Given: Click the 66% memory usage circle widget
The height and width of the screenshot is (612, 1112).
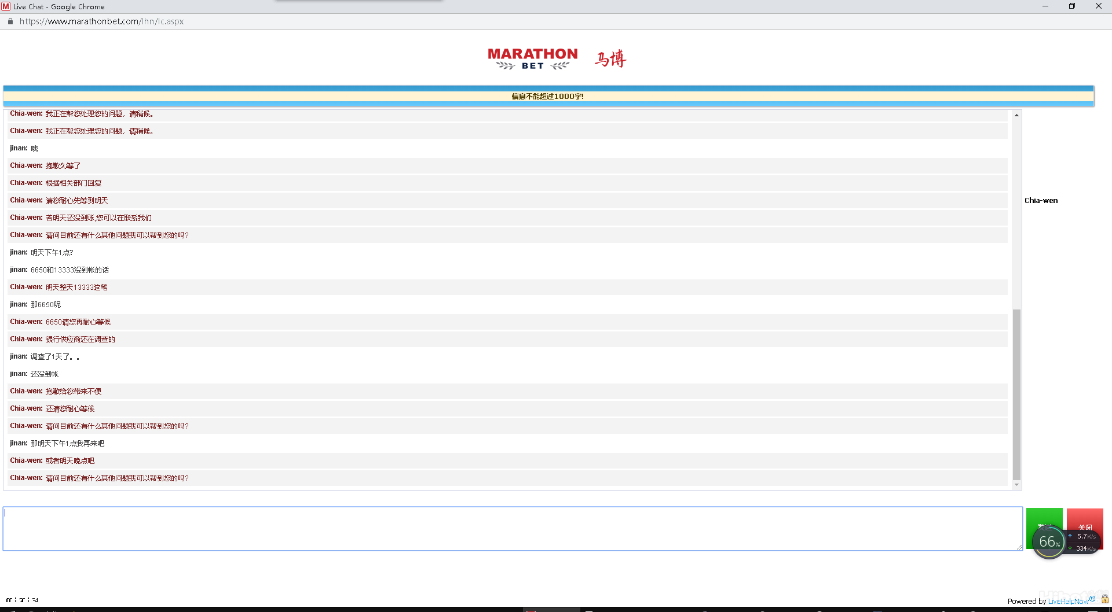Looking at the screenshot, I should click(x=1048, y=542).
